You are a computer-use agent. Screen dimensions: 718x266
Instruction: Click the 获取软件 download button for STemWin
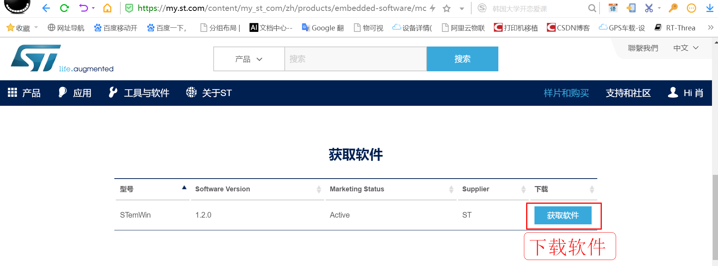(563, 215)
